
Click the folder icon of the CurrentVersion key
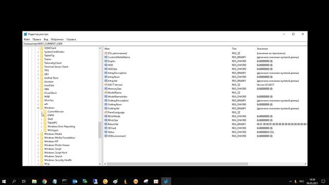pyautogui.click(x=45, y=112)
